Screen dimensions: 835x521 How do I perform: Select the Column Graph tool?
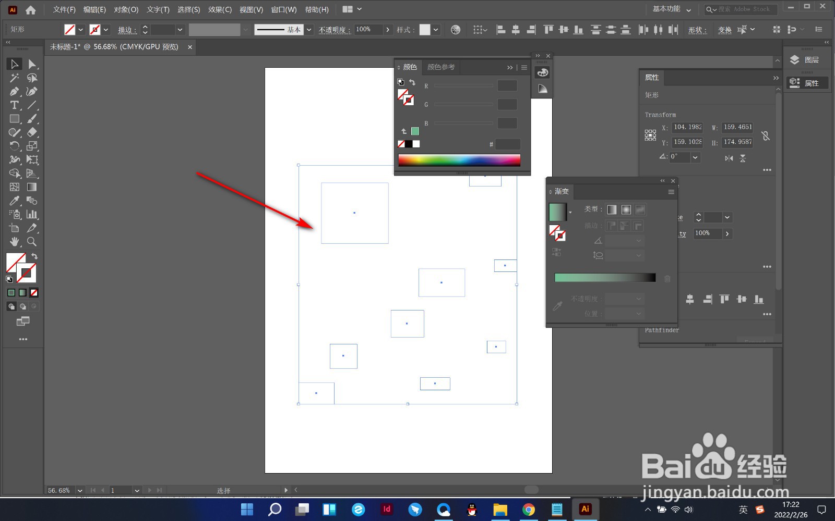pos(32,214)
